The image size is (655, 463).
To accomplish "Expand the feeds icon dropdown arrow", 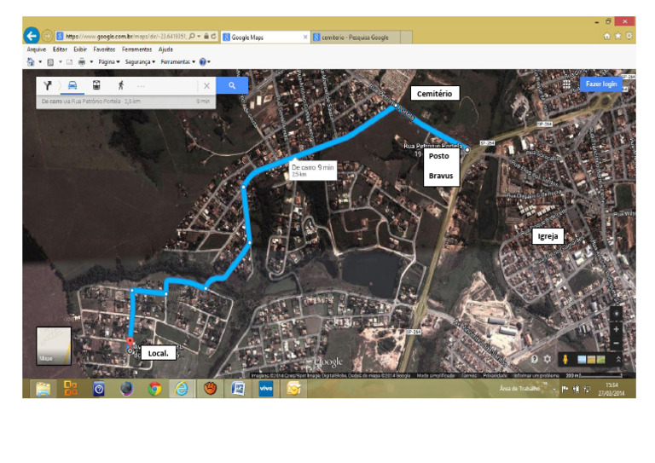I will point(61,61).
